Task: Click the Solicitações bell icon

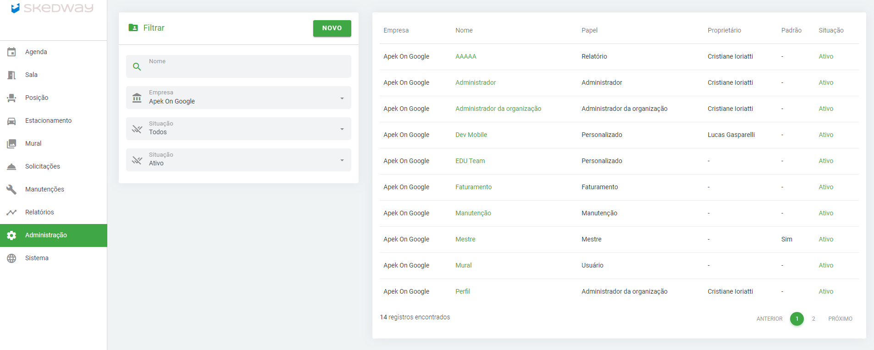Action: pyautogui.click(x=12, y=167)
